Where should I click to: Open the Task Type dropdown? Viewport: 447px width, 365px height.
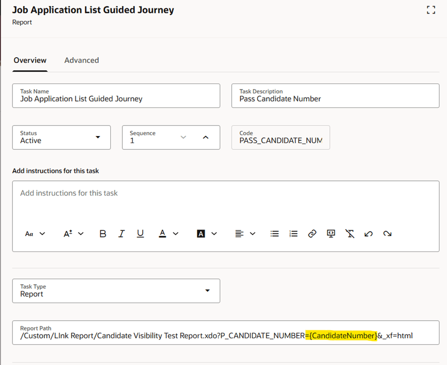(116, 291)
